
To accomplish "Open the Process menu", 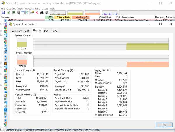I will coord(29,8).
